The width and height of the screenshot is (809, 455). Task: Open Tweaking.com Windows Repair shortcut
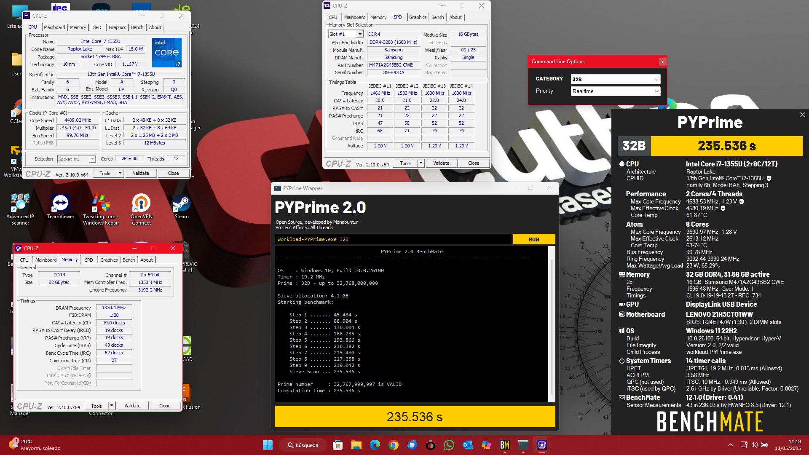[x=101, y=209]
